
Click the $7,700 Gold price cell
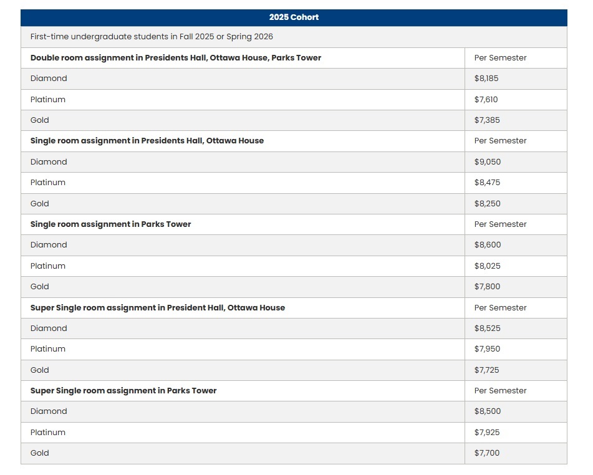tap(487, 453)
